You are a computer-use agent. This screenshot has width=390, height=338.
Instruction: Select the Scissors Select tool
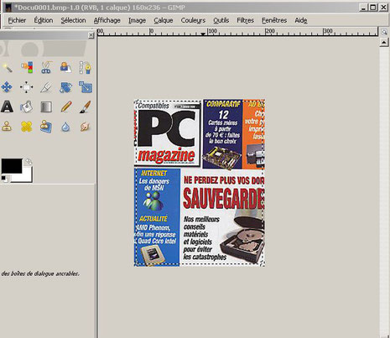tap(46, 68)
